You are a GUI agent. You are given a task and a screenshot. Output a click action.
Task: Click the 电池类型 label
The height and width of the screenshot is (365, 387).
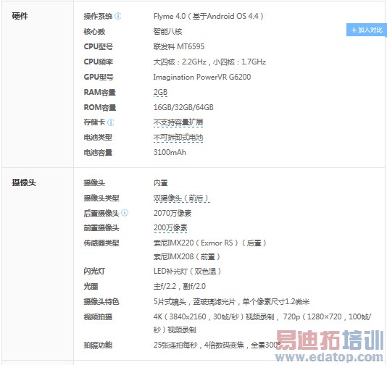(98, 138)
